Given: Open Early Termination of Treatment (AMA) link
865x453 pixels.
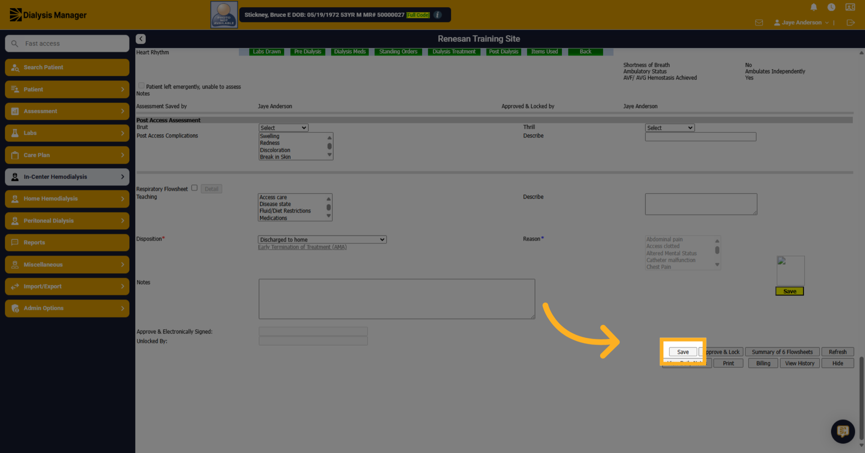Looking at the screenshot, I should pos(302,247).
